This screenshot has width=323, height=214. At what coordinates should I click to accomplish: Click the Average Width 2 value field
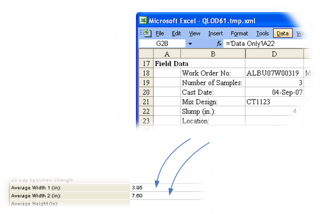167,195
